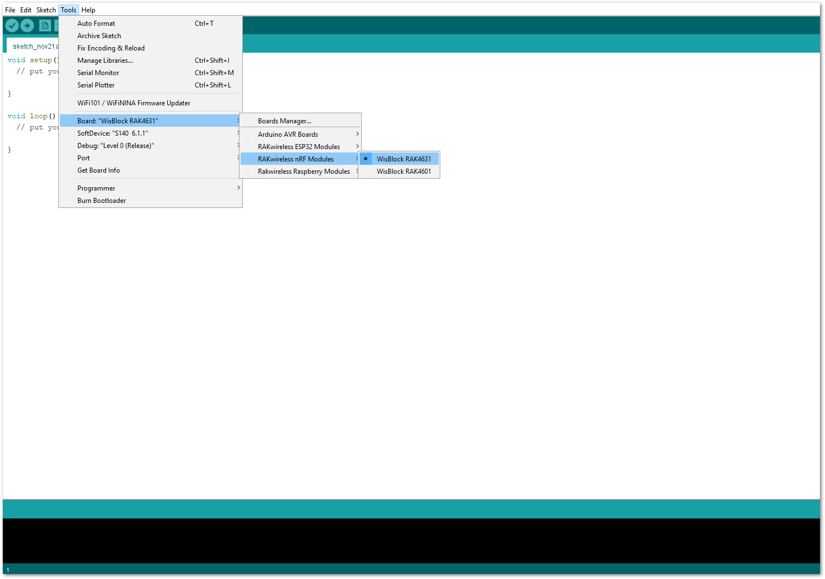The image size is (825, 579).
Task: Click the black console output area
Action: pos(411,541)
